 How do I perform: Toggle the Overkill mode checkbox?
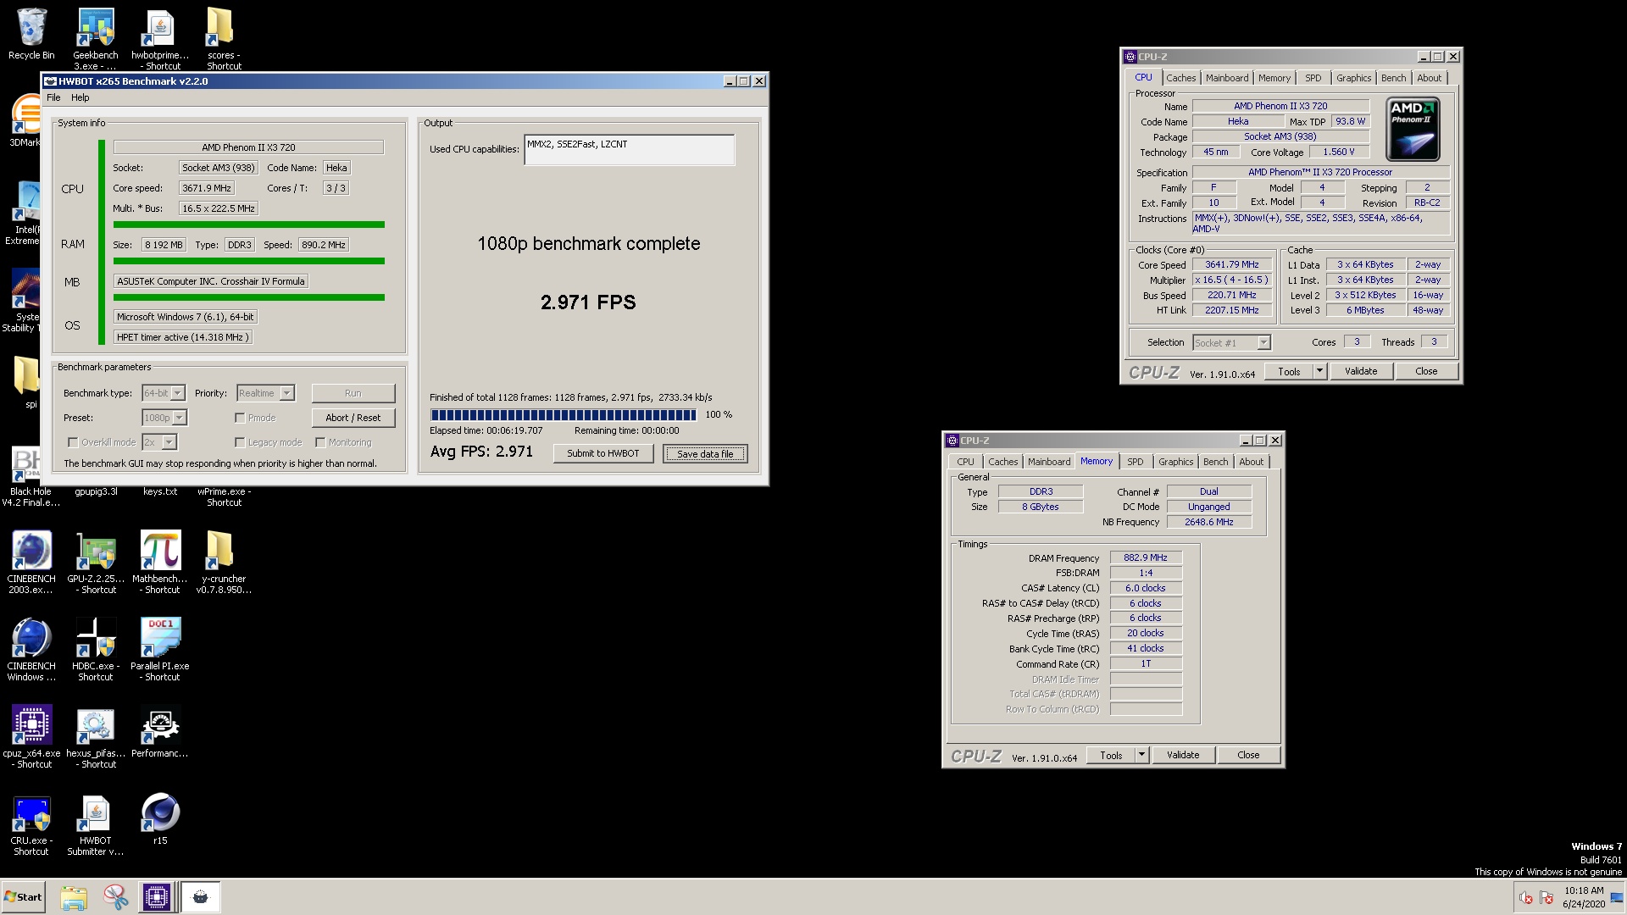coord(73,442)
